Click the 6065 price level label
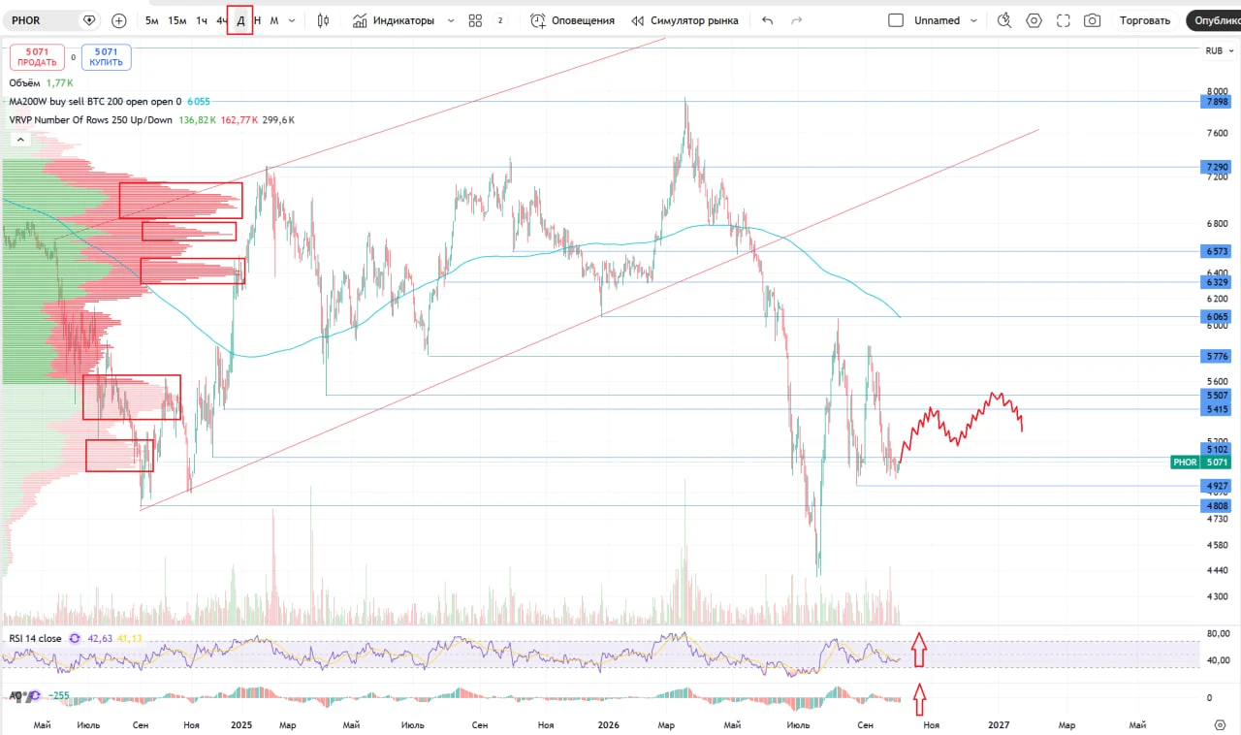 [x=1217, y=317]
